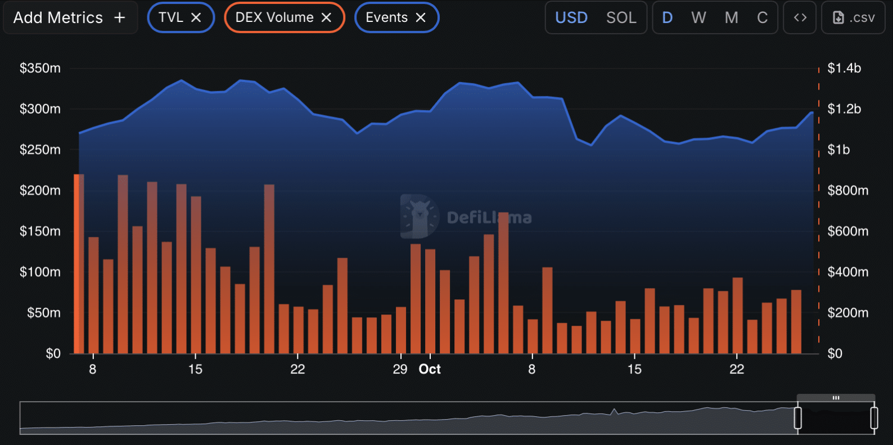Click the embed code brackets icon

[800, 17]
